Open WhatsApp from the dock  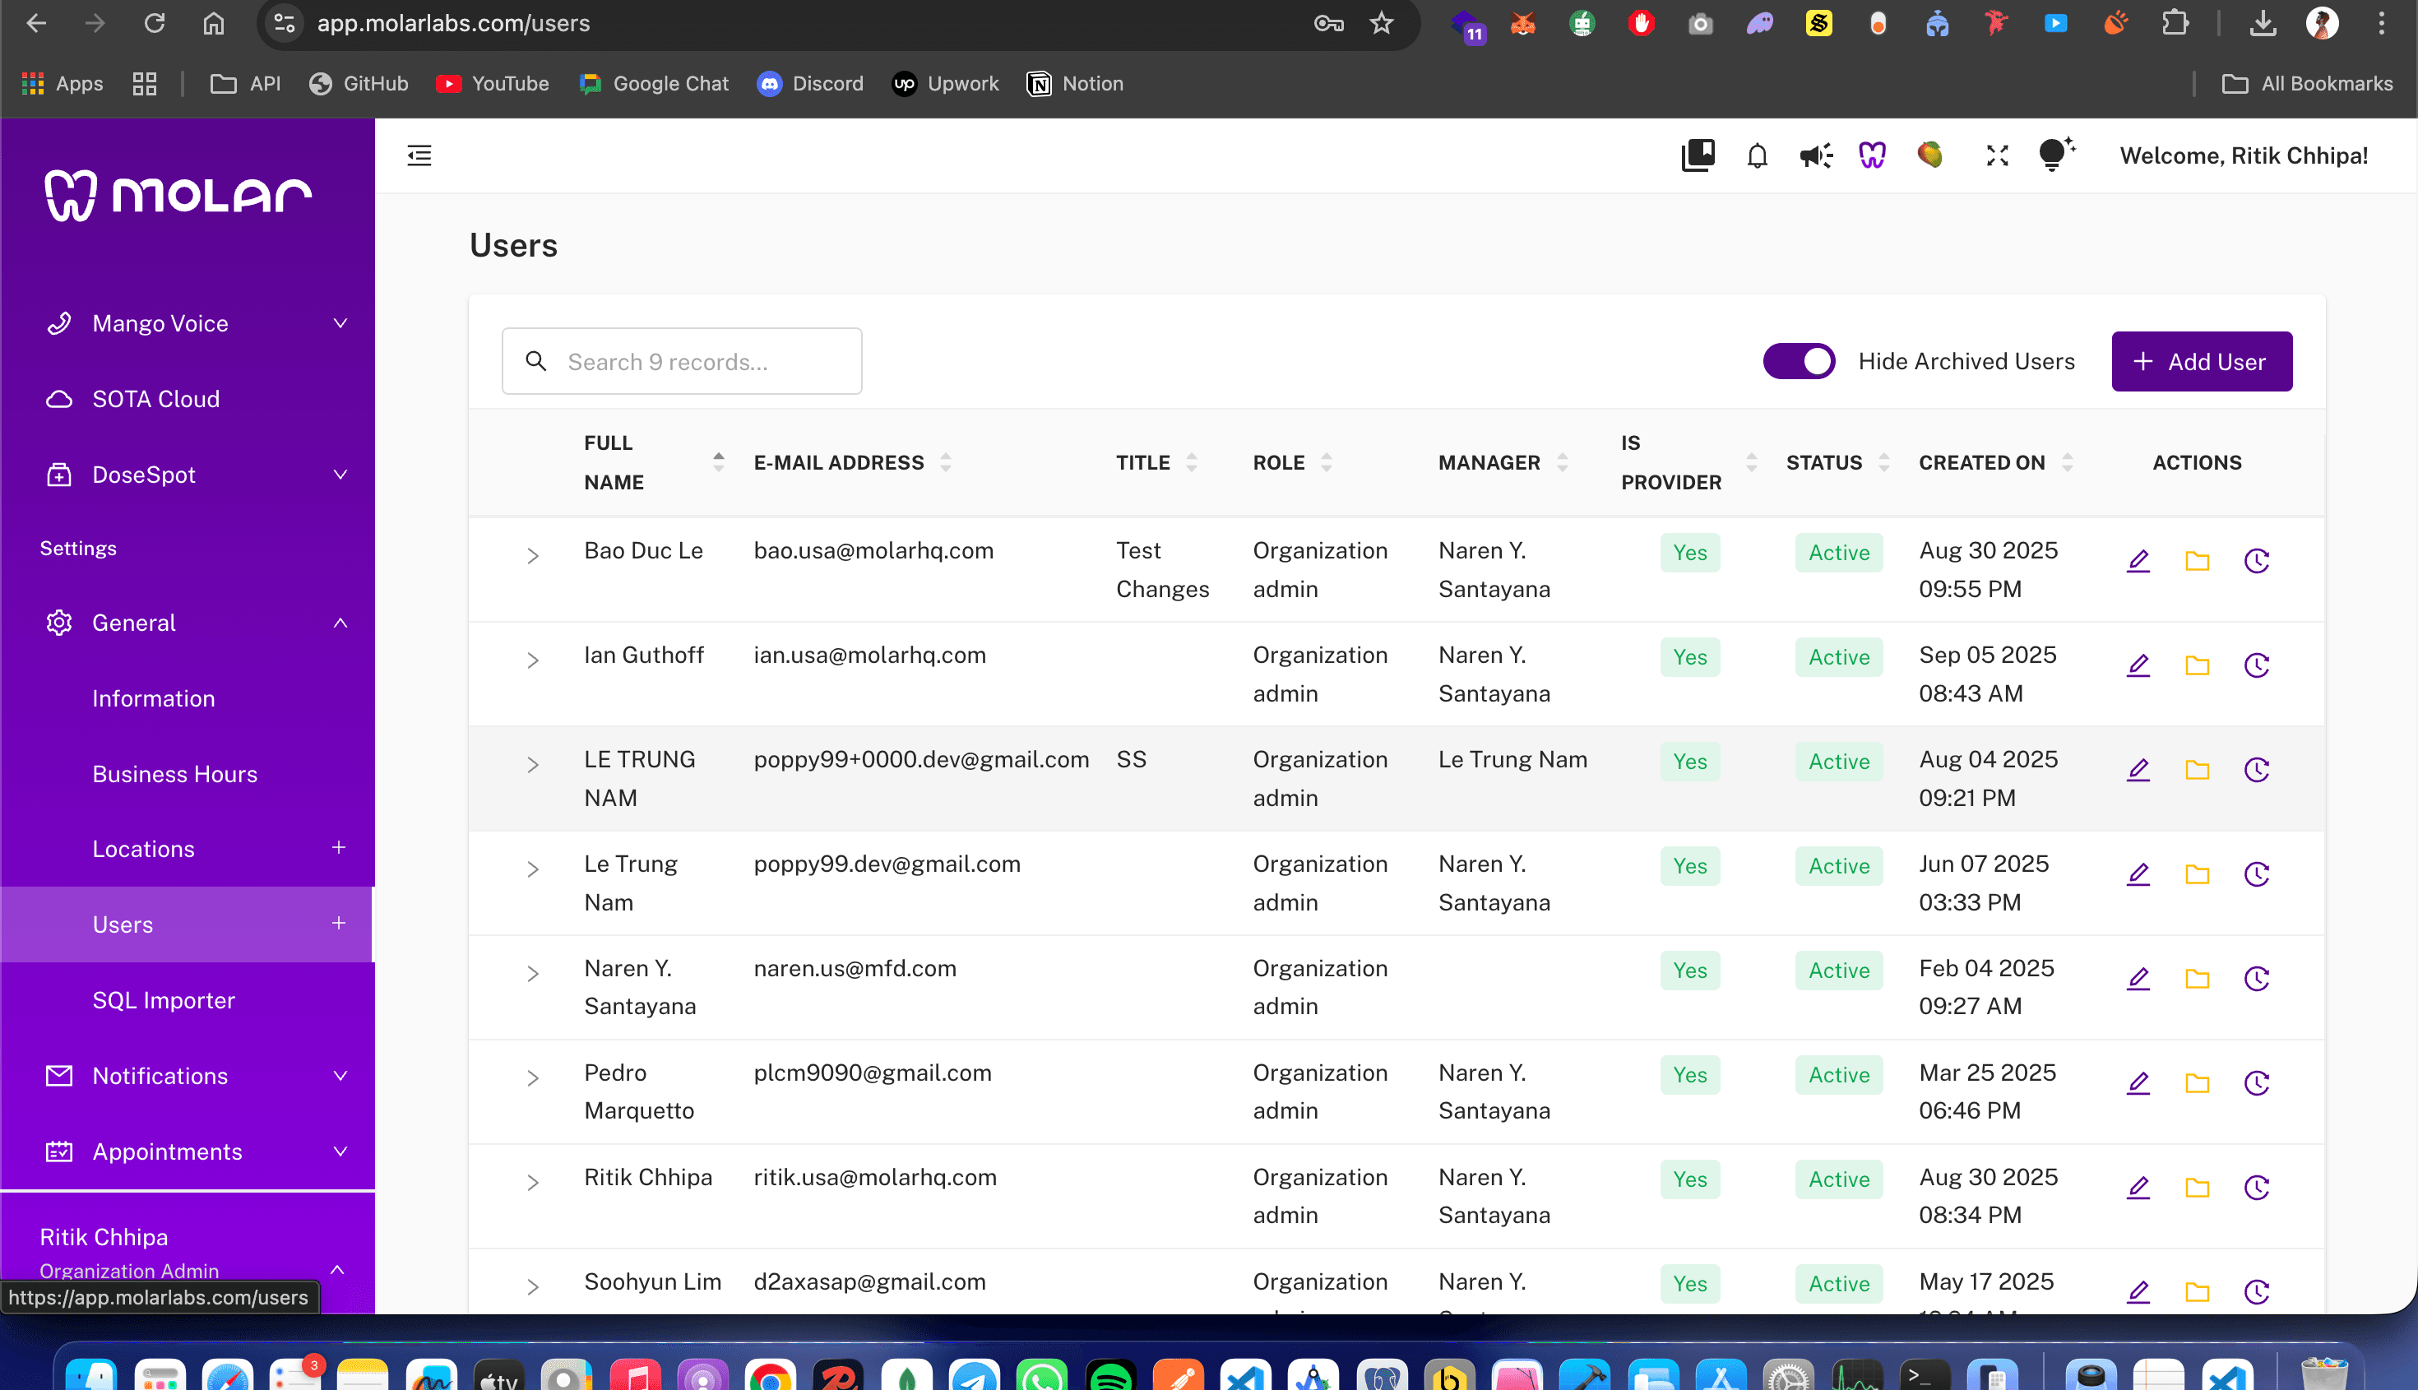pyautogui.click(x=1042, y=1374)
